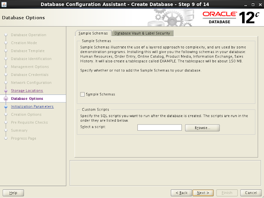Go to next step with Next button
This screenshot has height=198, width=264.
tap(203, 193)
